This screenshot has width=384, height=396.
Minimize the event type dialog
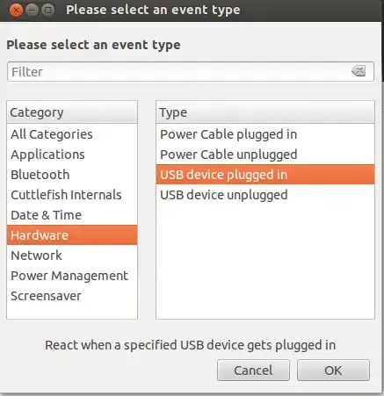click(32, 11)
